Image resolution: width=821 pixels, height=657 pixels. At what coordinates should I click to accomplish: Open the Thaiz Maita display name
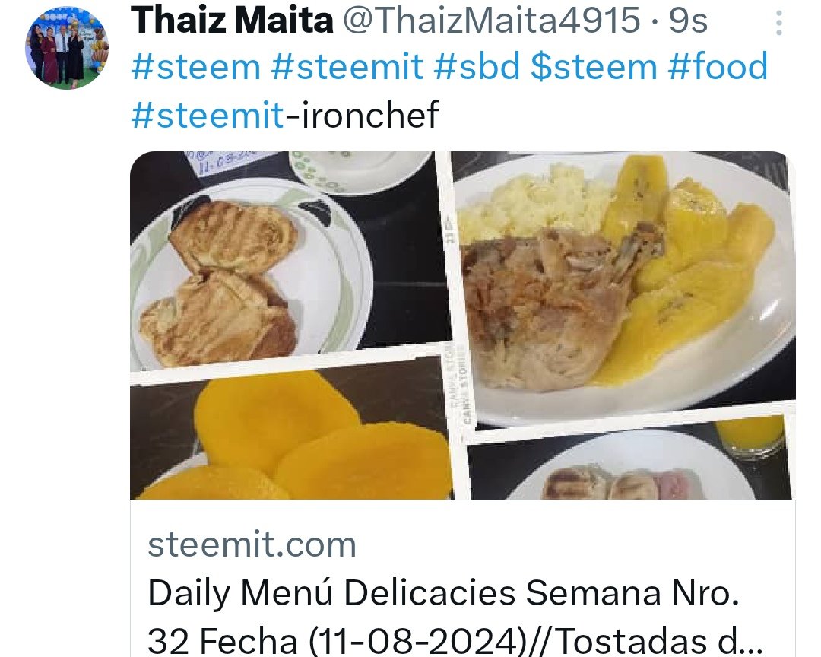click(x=231, y=21)
